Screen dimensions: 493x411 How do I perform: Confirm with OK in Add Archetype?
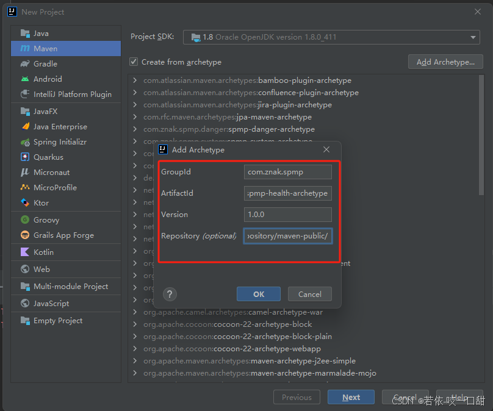pos(259,294)
